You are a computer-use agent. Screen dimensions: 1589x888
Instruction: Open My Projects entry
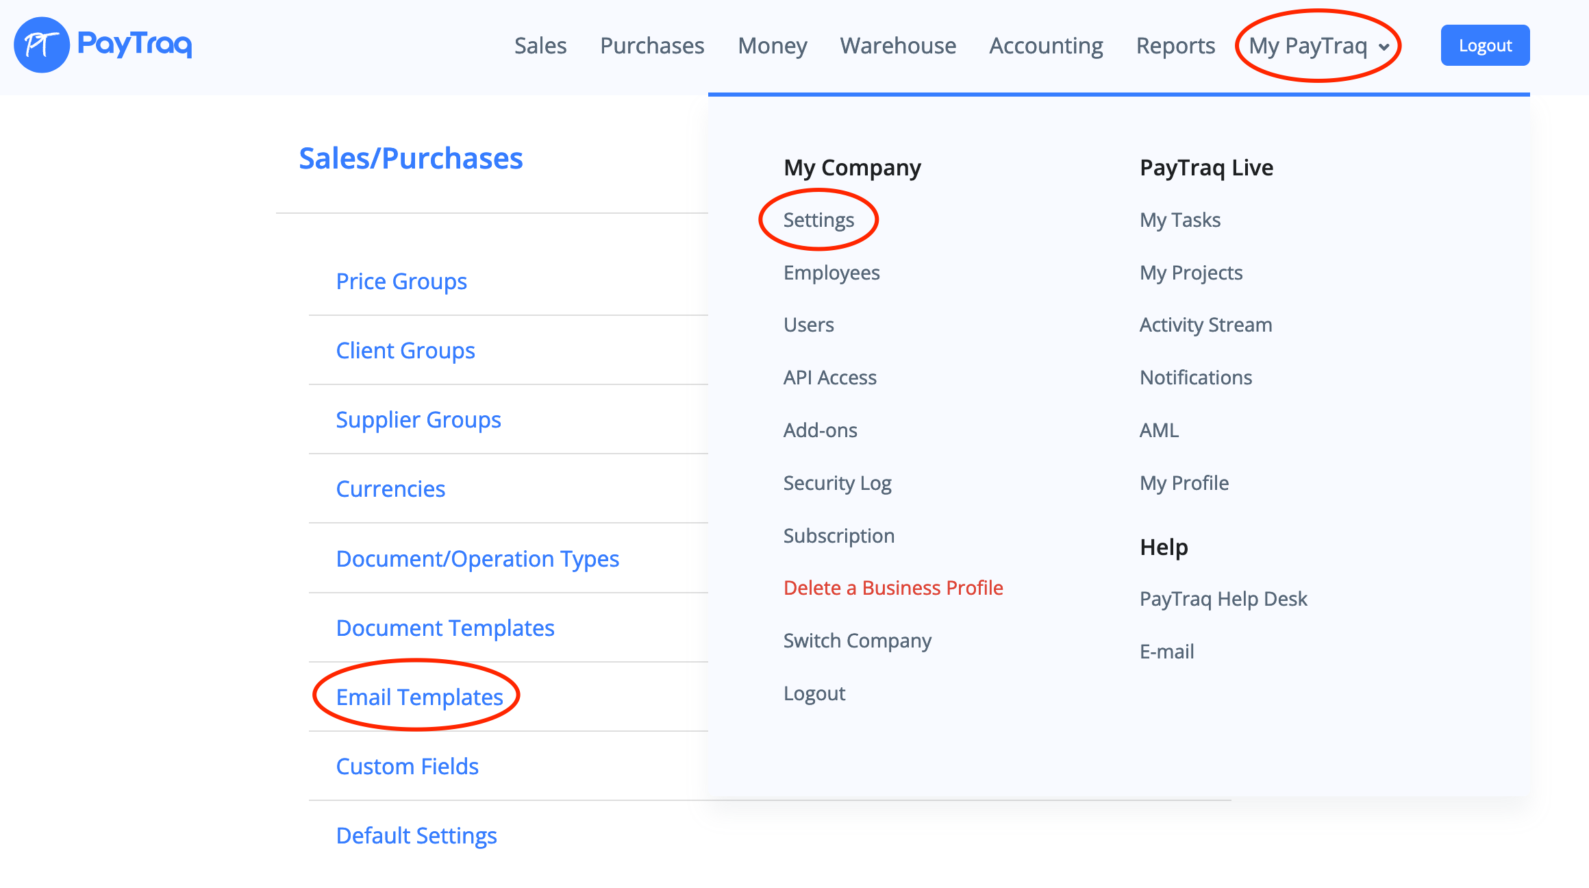point(1191,272)
